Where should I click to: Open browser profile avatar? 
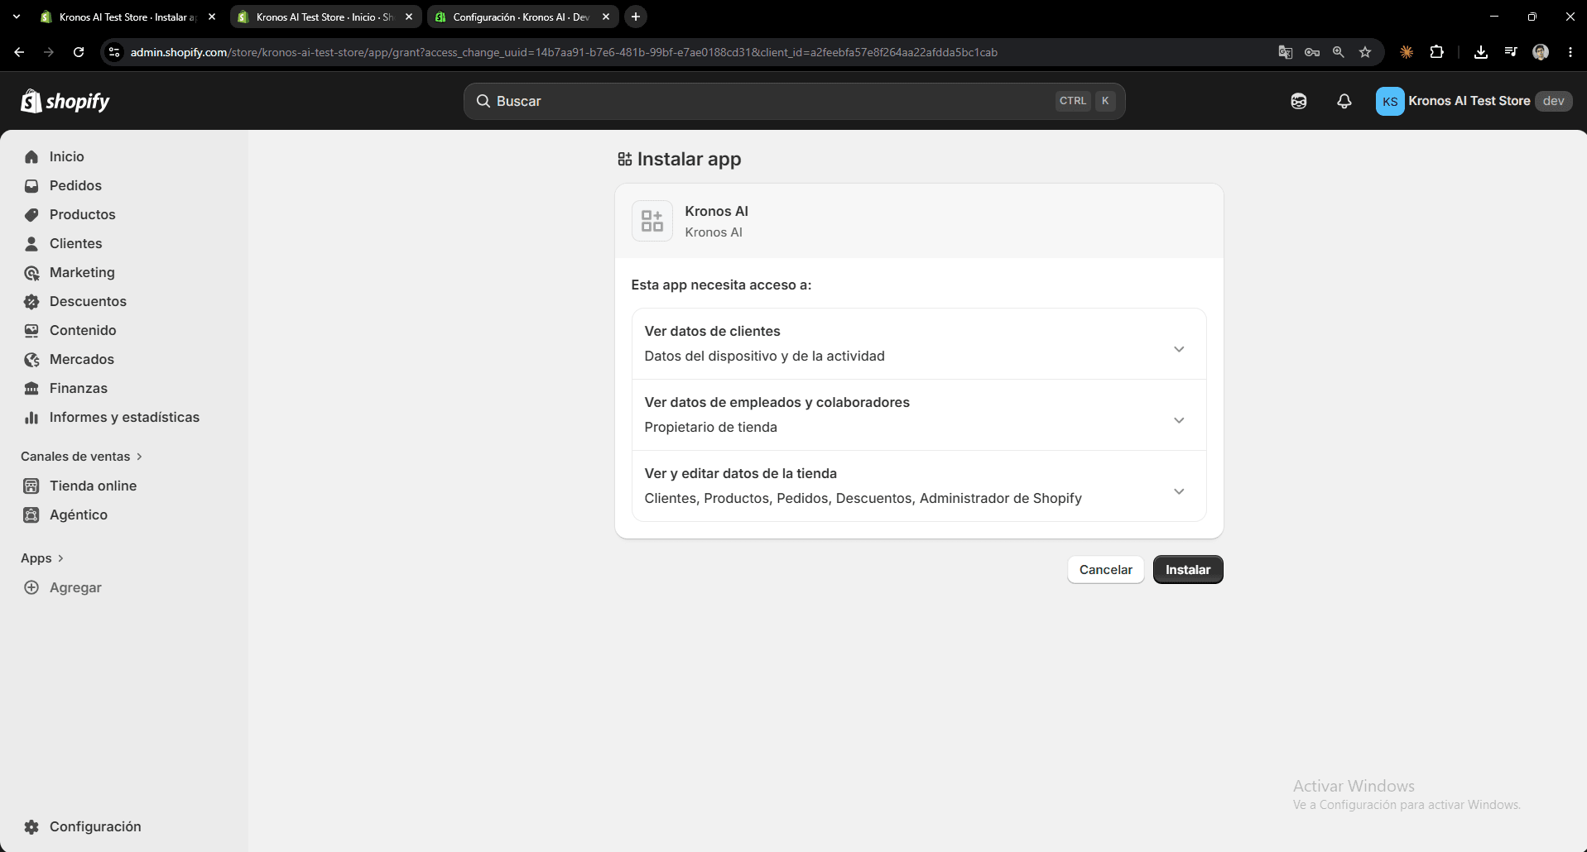click(x=1541, y=52)
